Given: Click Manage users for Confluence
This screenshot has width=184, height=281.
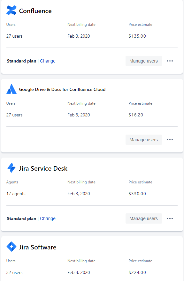Looking at the screenshot, I should point(143,61).
